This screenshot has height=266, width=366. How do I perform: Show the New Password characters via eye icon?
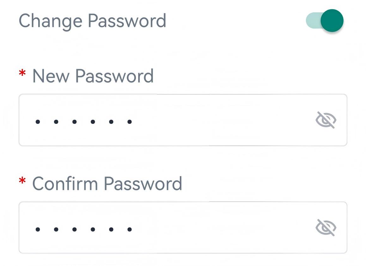pyautogui.click(x=326, y=120)
